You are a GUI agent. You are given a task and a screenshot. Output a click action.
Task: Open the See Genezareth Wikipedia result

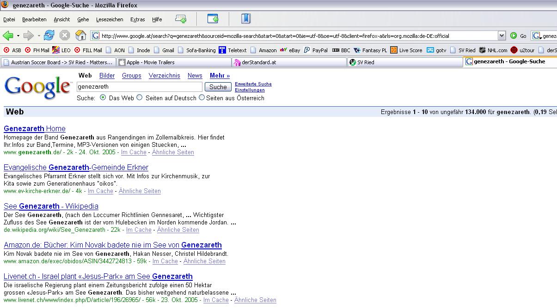click(51, 206)
